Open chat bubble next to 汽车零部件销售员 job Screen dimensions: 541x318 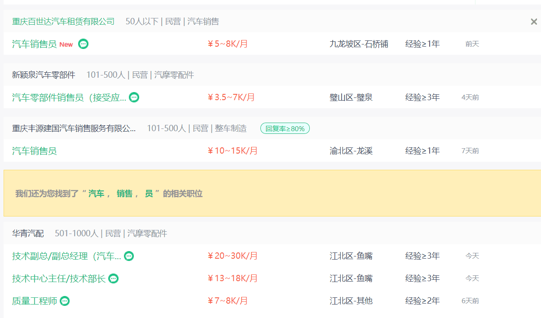134,97
